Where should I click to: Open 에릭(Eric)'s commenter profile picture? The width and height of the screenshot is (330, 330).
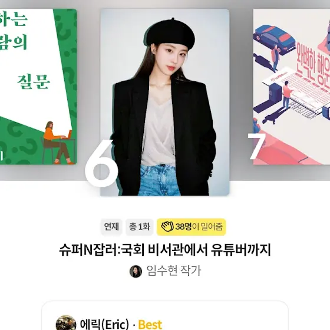(66, 323)
